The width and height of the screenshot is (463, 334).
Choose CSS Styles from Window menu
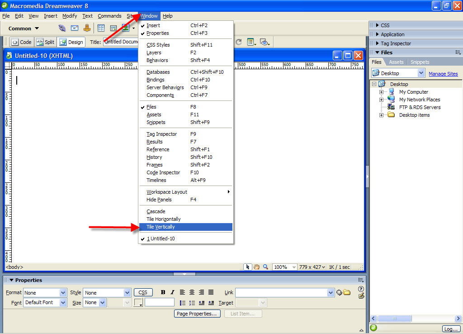pos(186,45)
